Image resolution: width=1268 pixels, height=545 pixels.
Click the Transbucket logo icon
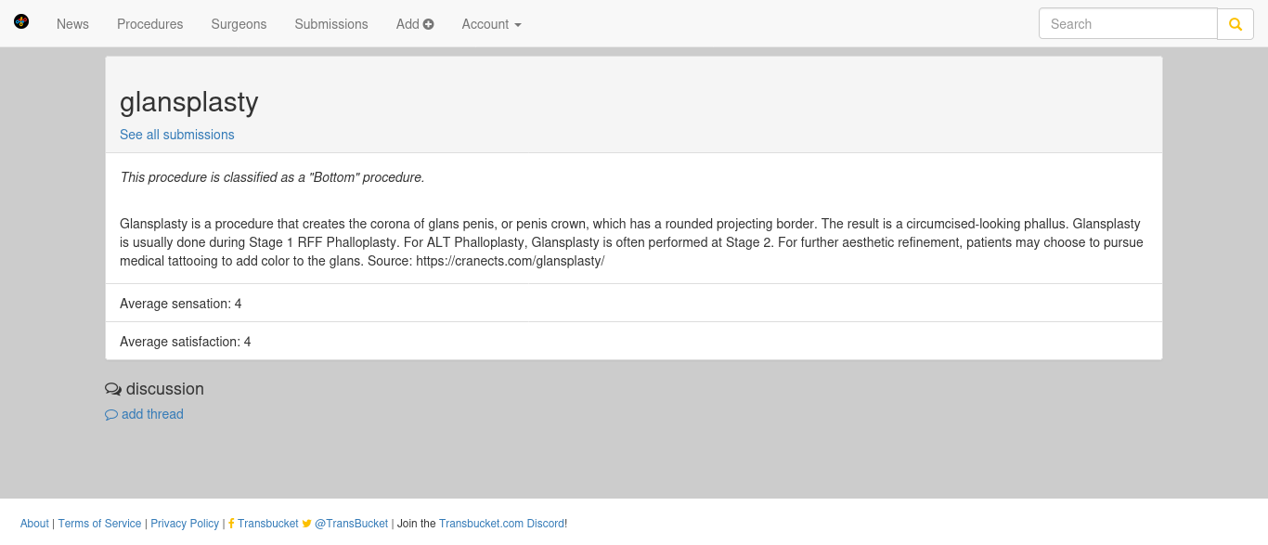[x=21, y=21]
